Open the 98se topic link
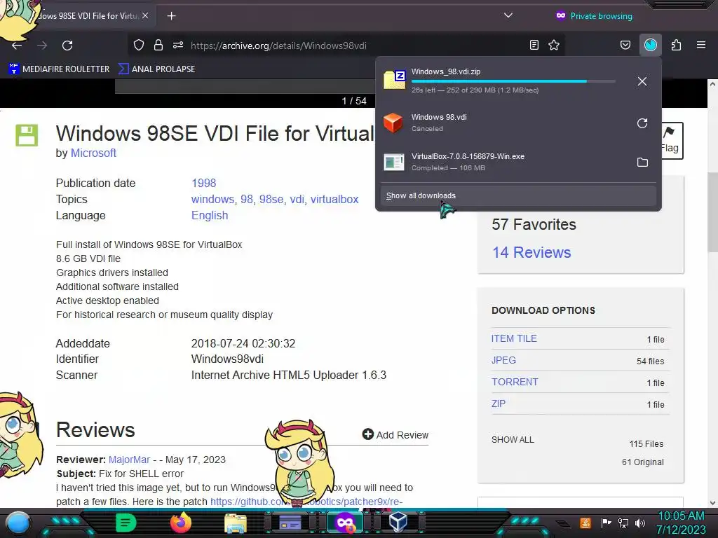This screenshot has width=718, height=538. (271, 199)
